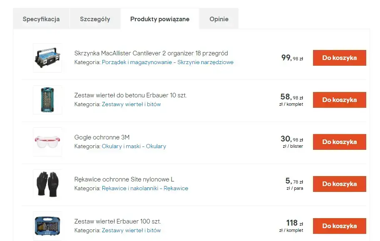Viewport: 380px width, 241px height.
Task: Add Gogle ochronne 3M to cart
Action: tap(339, 142)
